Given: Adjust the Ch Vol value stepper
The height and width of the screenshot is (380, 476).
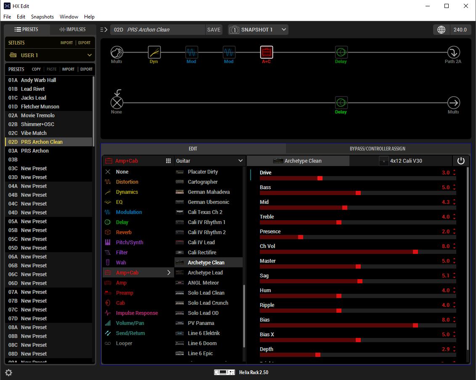Looking at the screenshot, I should tap(454, 246).
